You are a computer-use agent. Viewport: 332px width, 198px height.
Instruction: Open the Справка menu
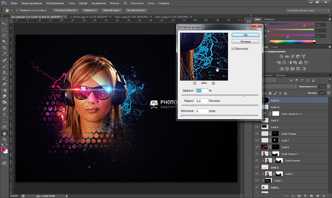pyautogui.click(x=163, y=3)
